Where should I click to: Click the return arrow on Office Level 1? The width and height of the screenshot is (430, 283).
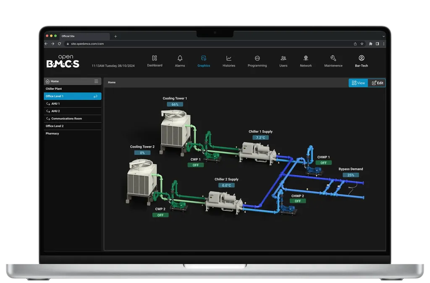click(x=95, y=96)
